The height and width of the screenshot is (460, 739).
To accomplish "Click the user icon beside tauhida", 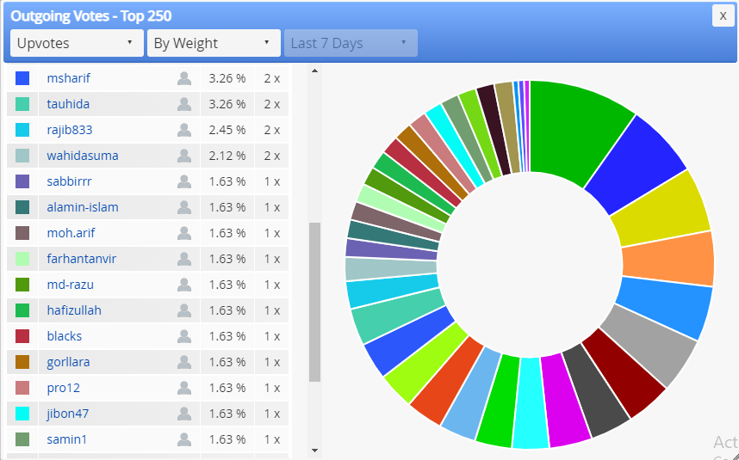I will pyautogui.click(x=184, y=104).
